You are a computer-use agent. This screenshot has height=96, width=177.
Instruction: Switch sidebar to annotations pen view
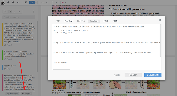click(10, 12)
